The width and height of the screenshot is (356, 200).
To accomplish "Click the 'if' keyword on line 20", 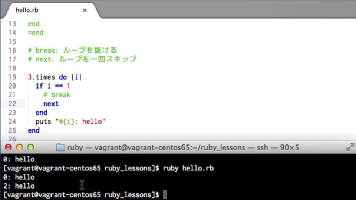I will coord(39,86).
